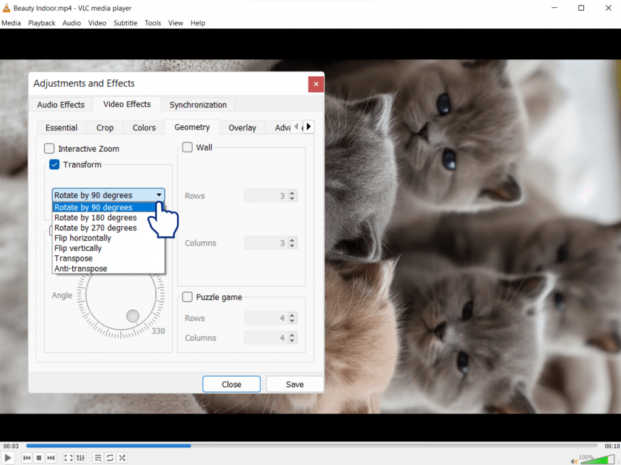This screenshot has width=621, height=465.
Task: Enable shuffle random playback icon
Action: [123, 458]
